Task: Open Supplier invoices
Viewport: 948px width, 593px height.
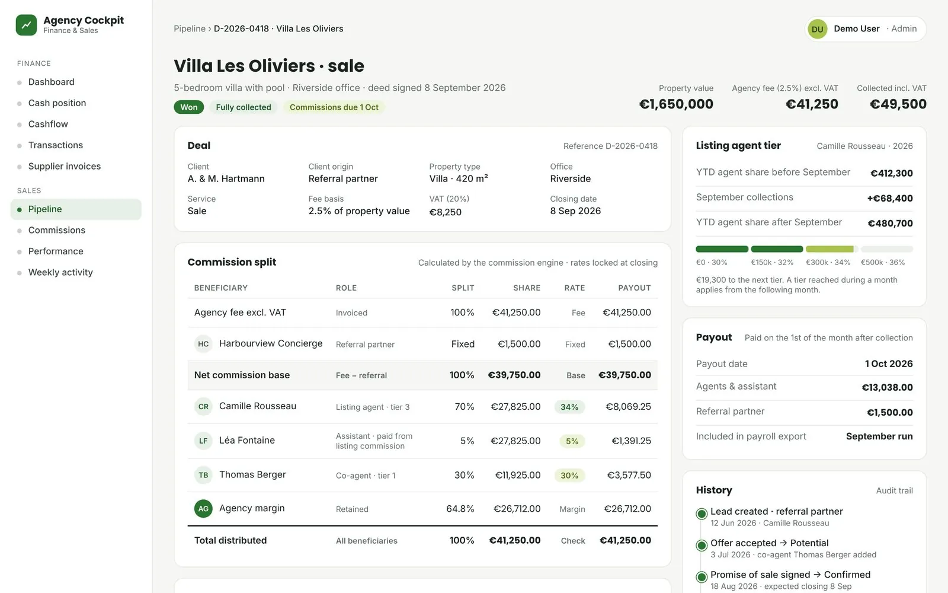Action: (x=76, y=167)
